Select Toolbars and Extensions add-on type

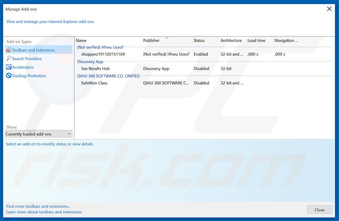pos(39,50)
